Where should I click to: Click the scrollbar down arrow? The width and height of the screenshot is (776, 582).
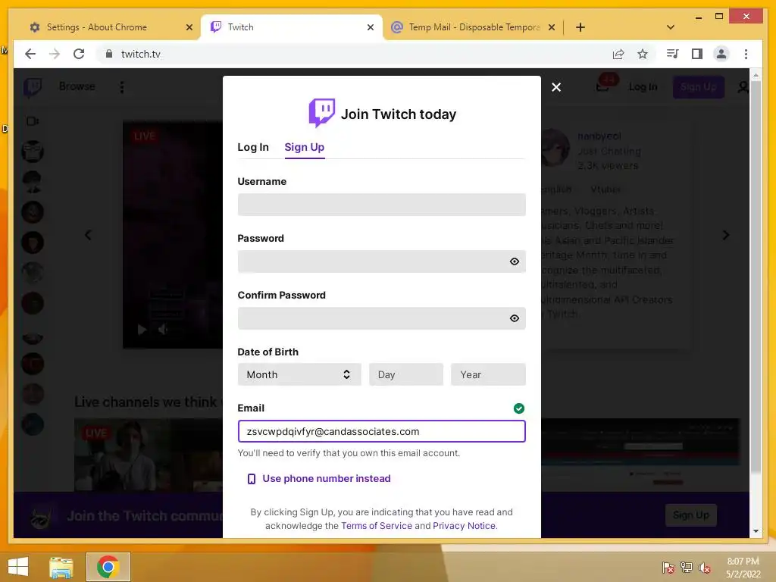coord(756,531)
